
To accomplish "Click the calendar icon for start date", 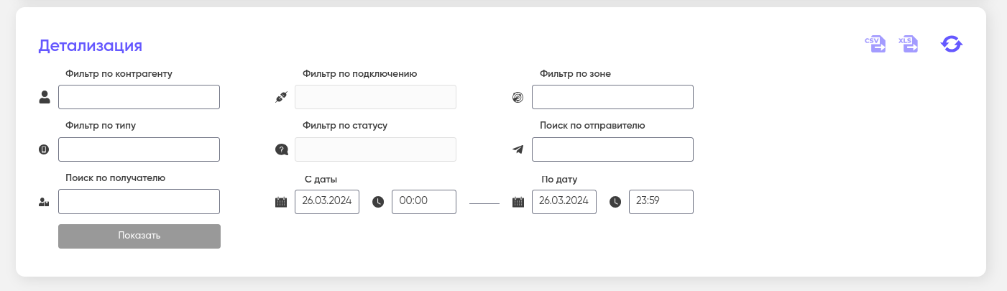I will click(x=281, y=202).
